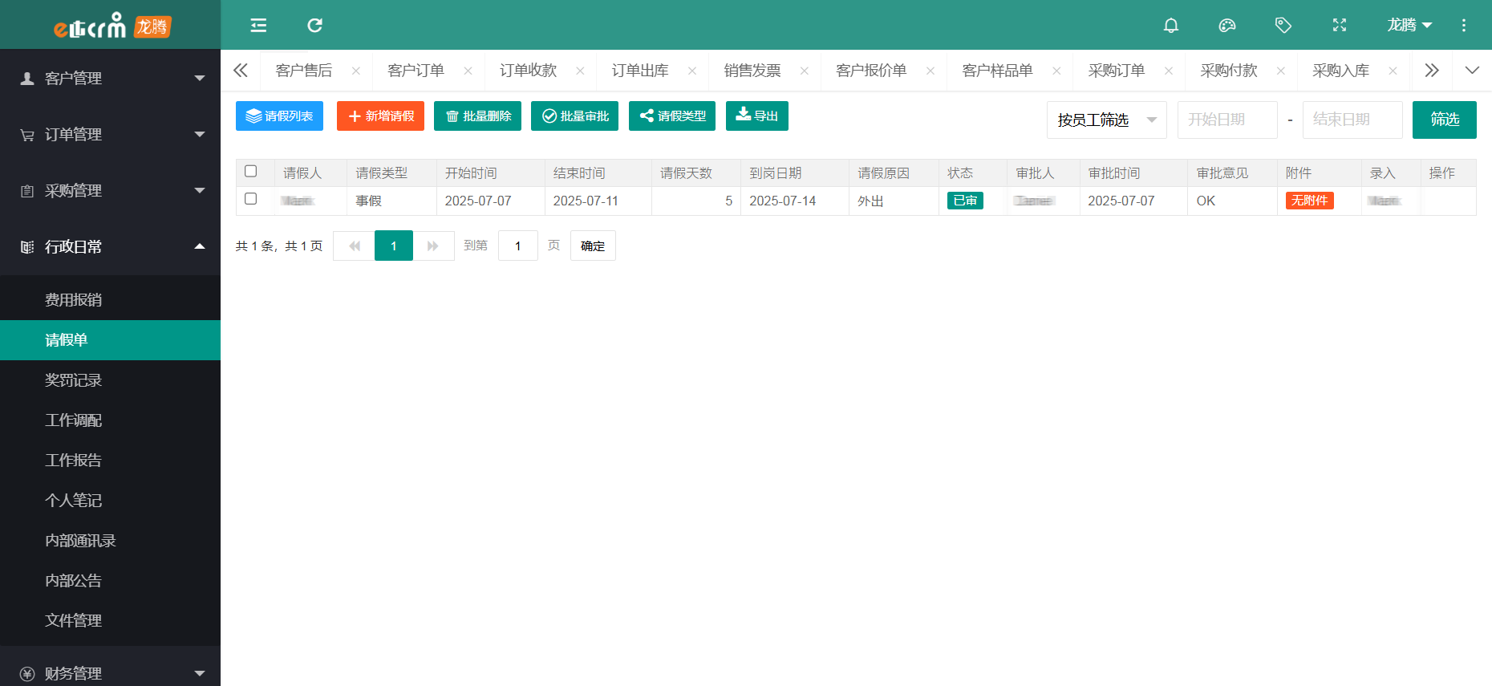Image resolution: width=1492 pixels, height=686 pixels.
Task: Close the 销售发票 tab
Action: click(x=805, y=71)
